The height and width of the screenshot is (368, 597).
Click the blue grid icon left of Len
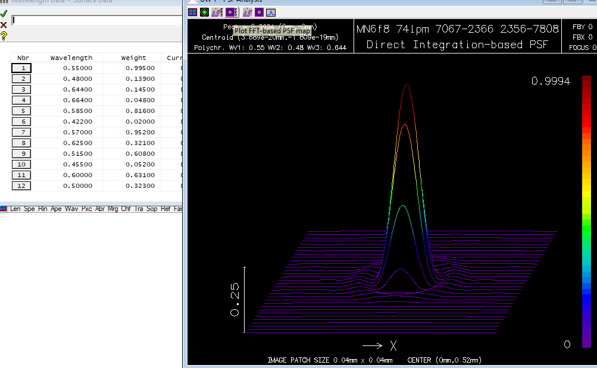coord(4,209)
